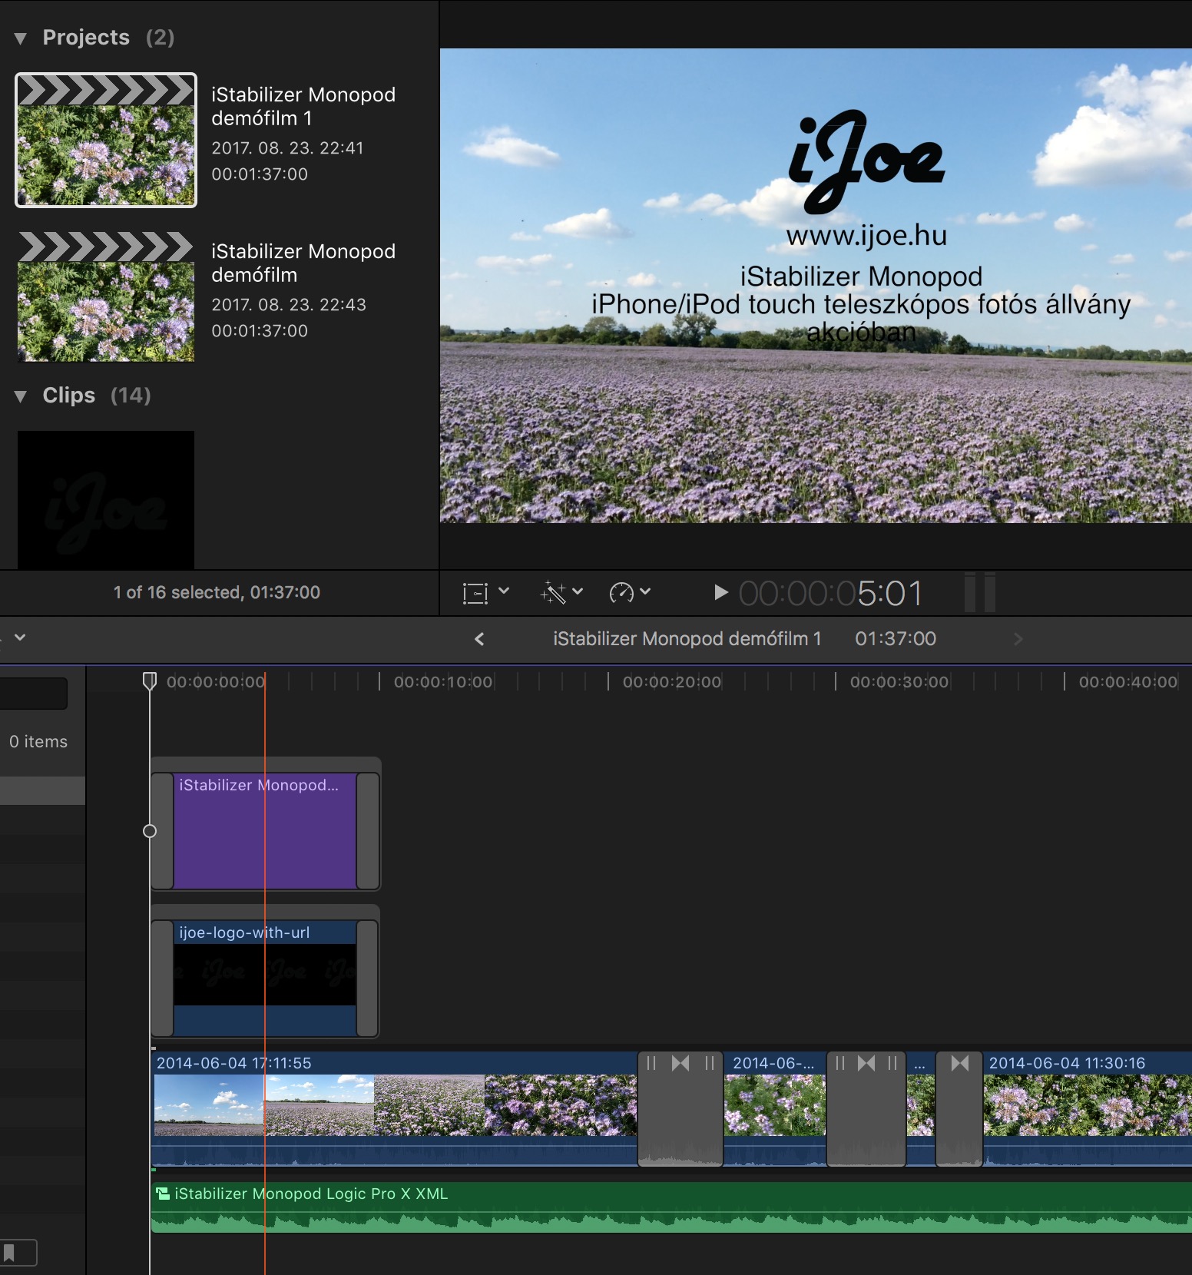The height and width of the screenshot is (1275, 1192).
Task: Click the tag icon at the index bottom
Action: tap(9, 1253)
